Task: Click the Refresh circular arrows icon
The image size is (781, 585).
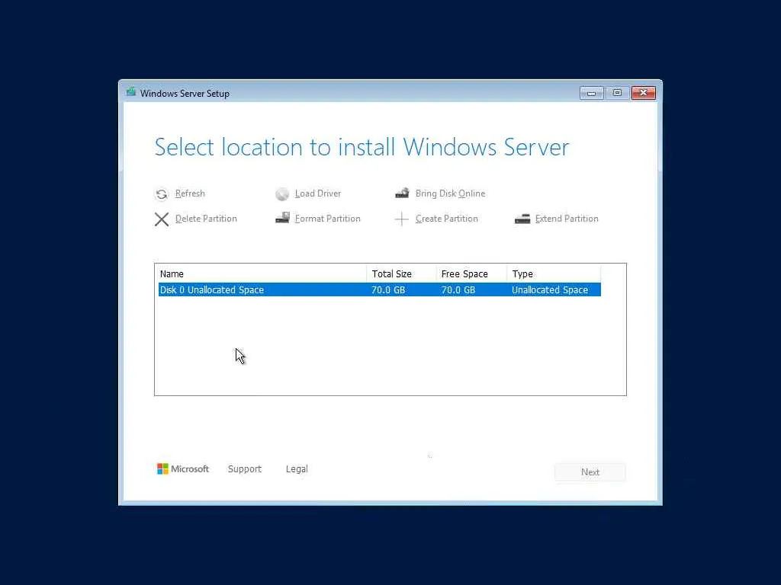Action: [162, 194]
